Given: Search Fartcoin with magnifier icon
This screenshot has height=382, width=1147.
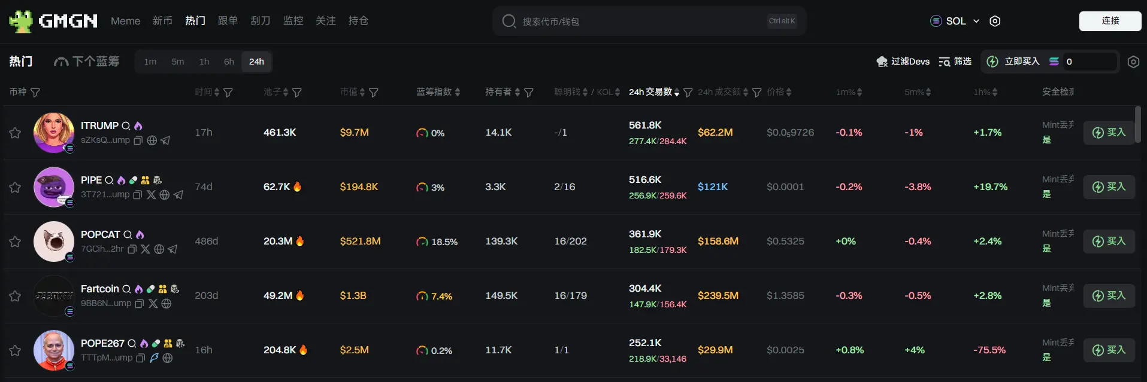Looking at the screenshot, I should (x=126, y=289).
